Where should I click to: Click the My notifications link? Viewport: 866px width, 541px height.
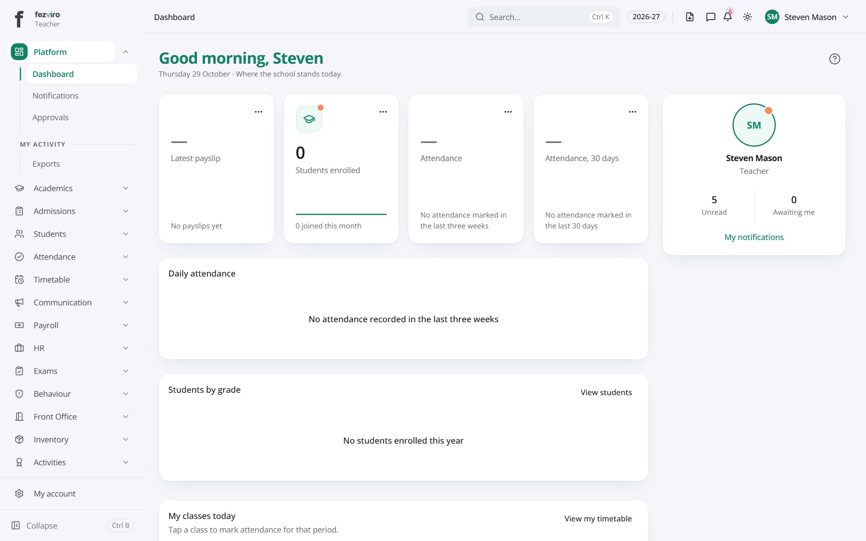(754, 237)
